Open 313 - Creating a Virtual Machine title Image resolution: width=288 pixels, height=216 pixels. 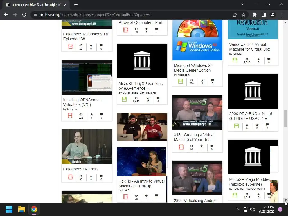coord(194,137)
